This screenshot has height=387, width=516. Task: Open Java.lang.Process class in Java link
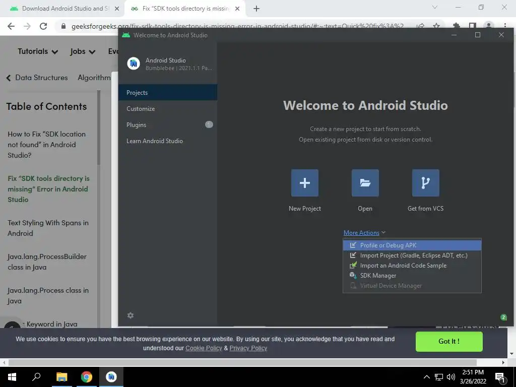pyautogui.click(x=48, y=295)
